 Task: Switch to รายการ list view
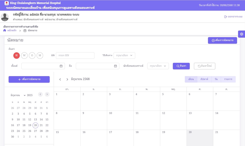(228, 79)
